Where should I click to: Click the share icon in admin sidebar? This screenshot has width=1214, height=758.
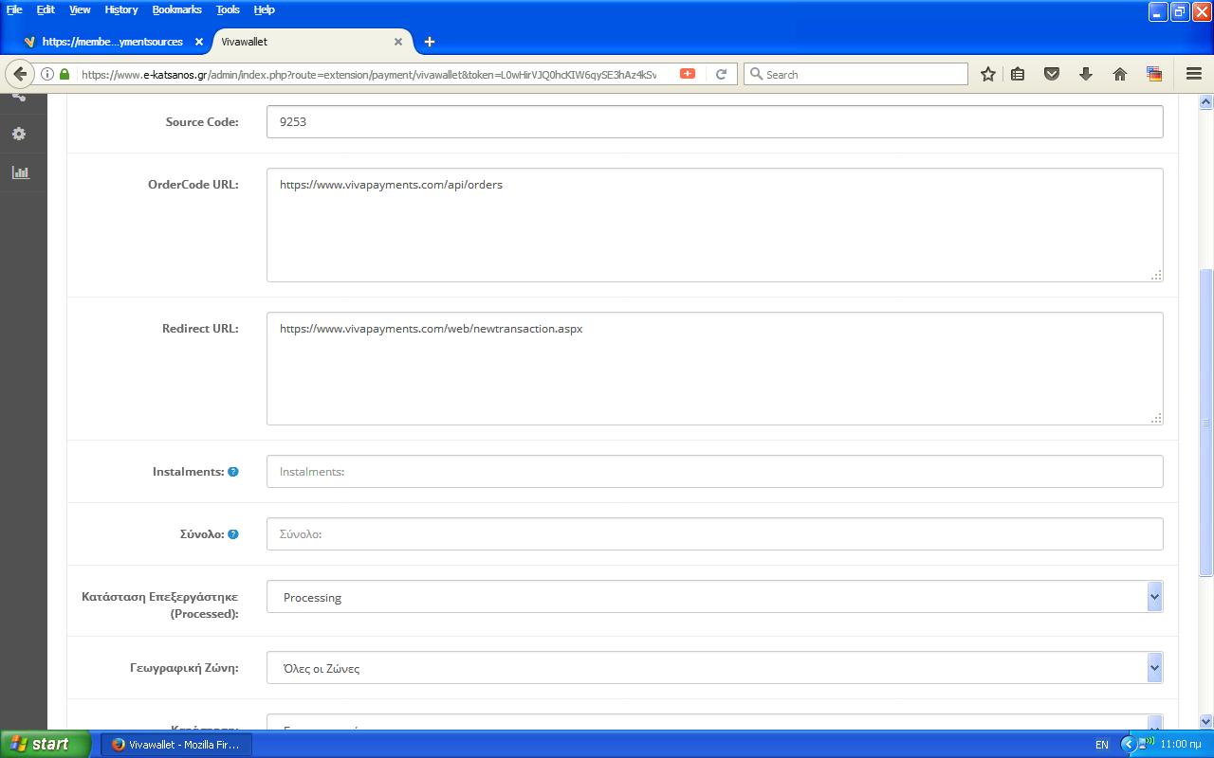click(x=19, y=96)
